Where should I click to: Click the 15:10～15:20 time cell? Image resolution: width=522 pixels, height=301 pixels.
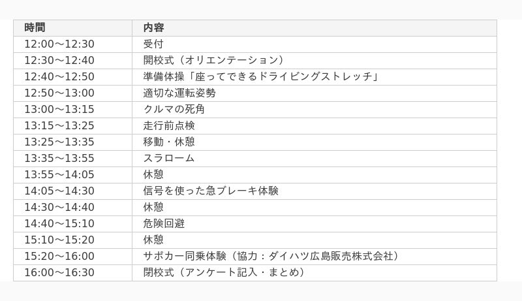point(72,240)
